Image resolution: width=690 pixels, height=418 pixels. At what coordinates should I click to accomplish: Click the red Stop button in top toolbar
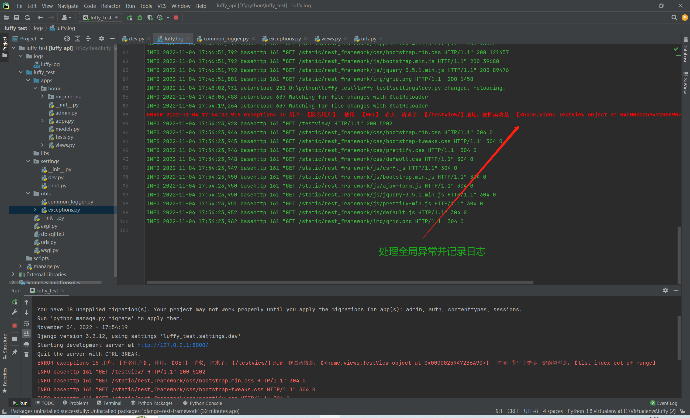176,18
